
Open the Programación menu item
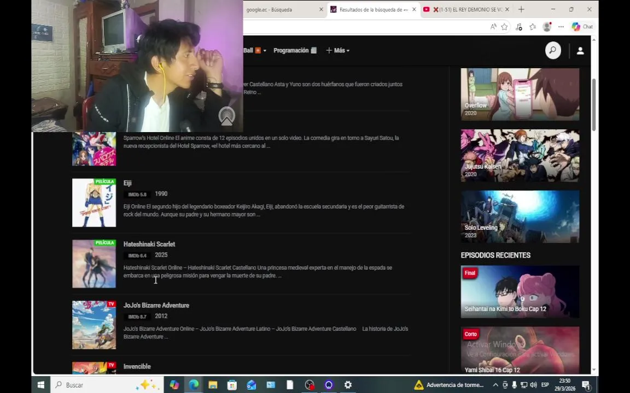point(295,51)
